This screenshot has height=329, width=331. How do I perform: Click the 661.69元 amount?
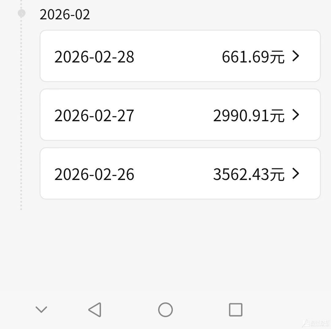pos(253,57)
